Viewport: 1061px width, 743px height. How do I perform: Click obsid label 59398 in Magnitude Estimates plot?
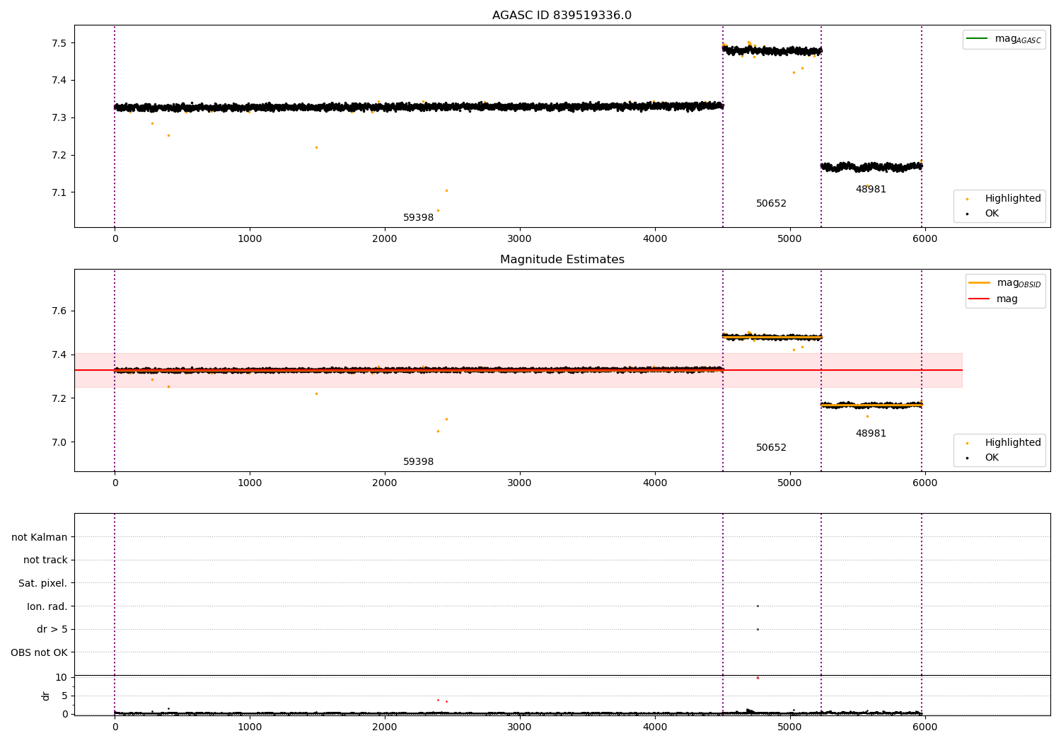pyautogui.click(x=418, y=462)
